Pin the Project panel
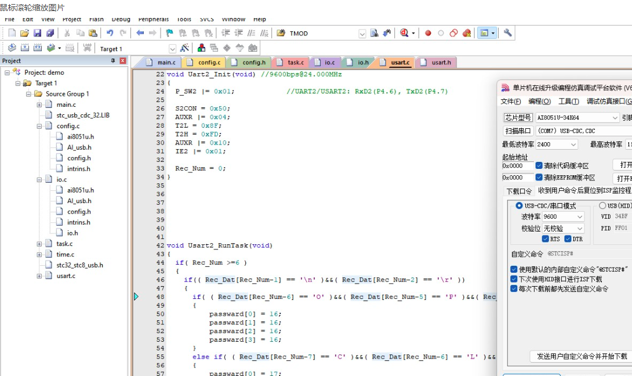The height and width of the screenshot is (376, 632). click(x=113, y=60)
